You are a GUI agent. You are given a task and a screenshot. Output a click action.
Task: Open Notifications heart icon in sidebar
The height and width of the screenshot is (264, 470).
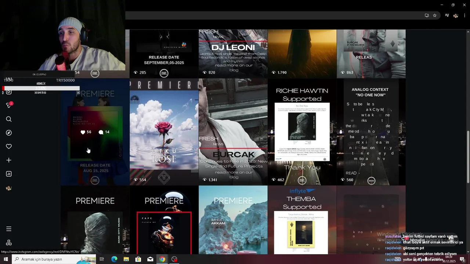pos(9,146)
